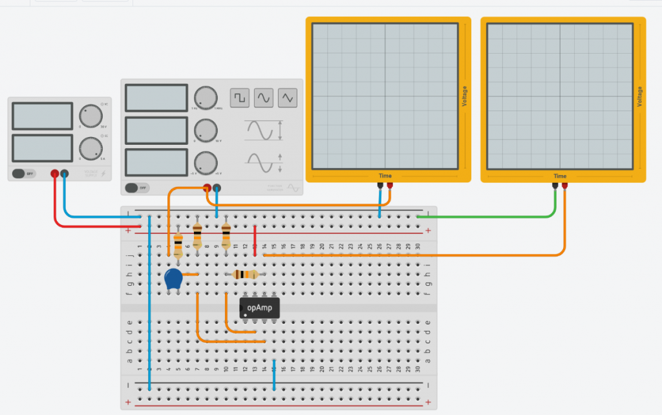Click the power supply red positive terminal
662x415 pixels.
(54, 173)
